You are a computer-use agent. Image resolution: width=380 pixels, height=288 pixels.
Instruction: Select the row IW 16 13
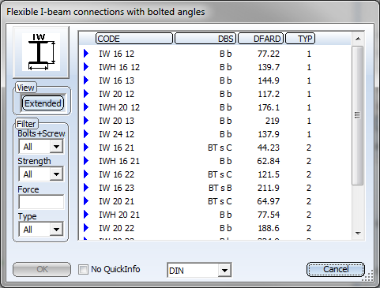click(x=216, y=80)
